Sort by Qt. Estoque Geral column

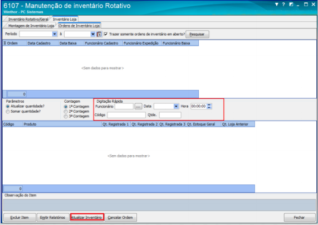coord(204,124)
